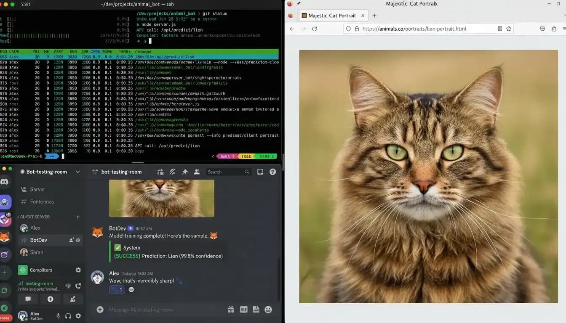Open the Compiiters server settings gear

pyautogui.click(x=78, y=270)
